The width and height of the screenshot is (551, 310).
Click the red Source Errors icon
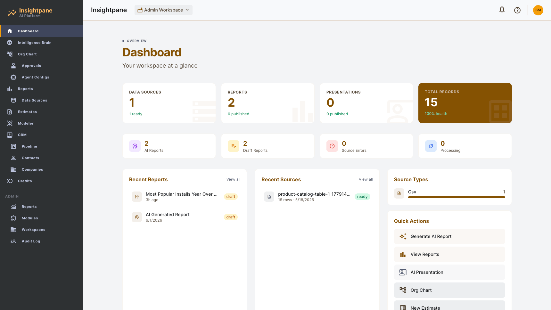(x=332, y=146)
